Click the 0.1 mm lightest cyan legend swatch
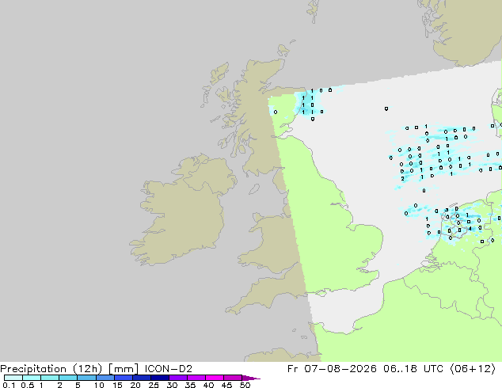 13,378
